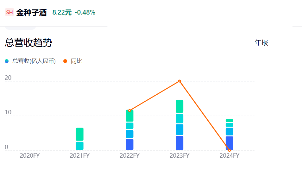Screen dimensions: 302x170
Task: Click the 2023FY green top bar segment
Action: tap(179, 106)
